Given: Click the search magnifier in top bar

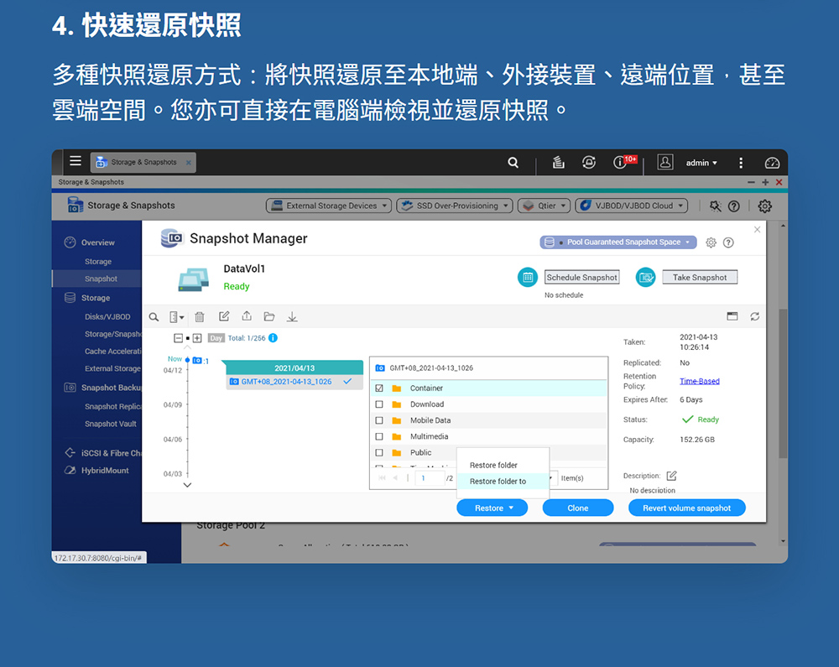Looking at the screenshot, I should [513, 162].
